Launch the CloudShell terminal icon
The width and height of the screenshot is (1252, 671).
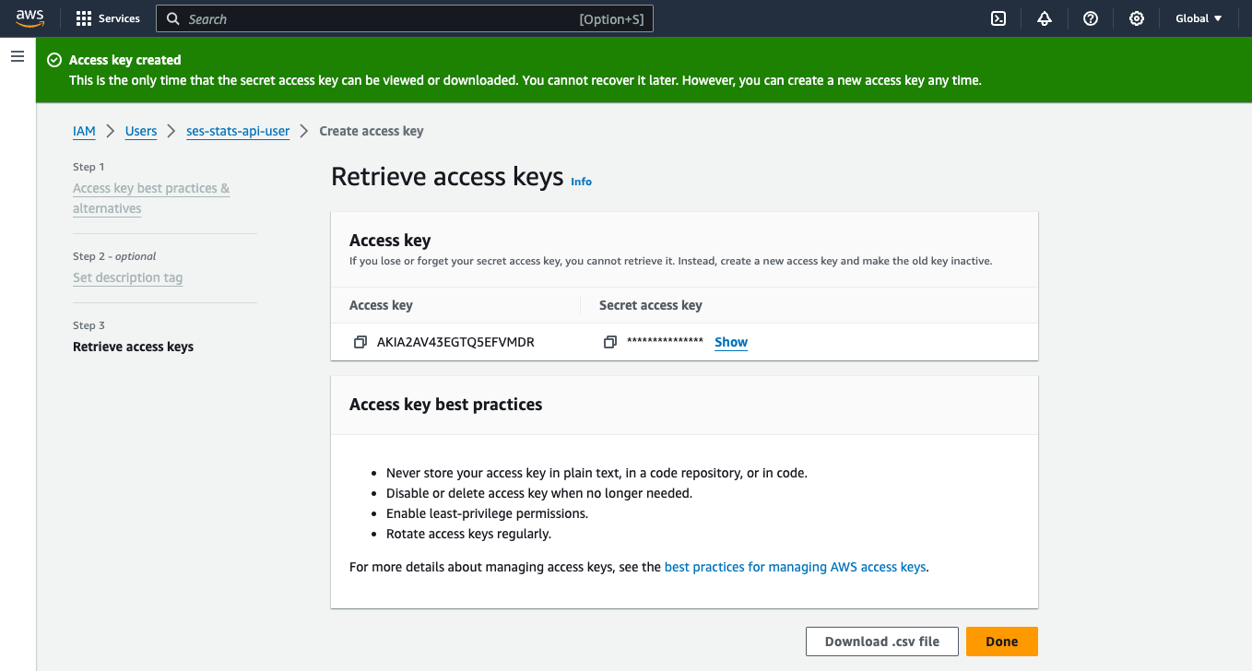point(998,18)
